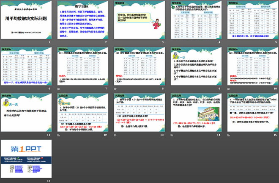Select slide 9 thumbnail with 议一议 questions
This screenshot has height=183, width=279.
click(x=196, y=66)
